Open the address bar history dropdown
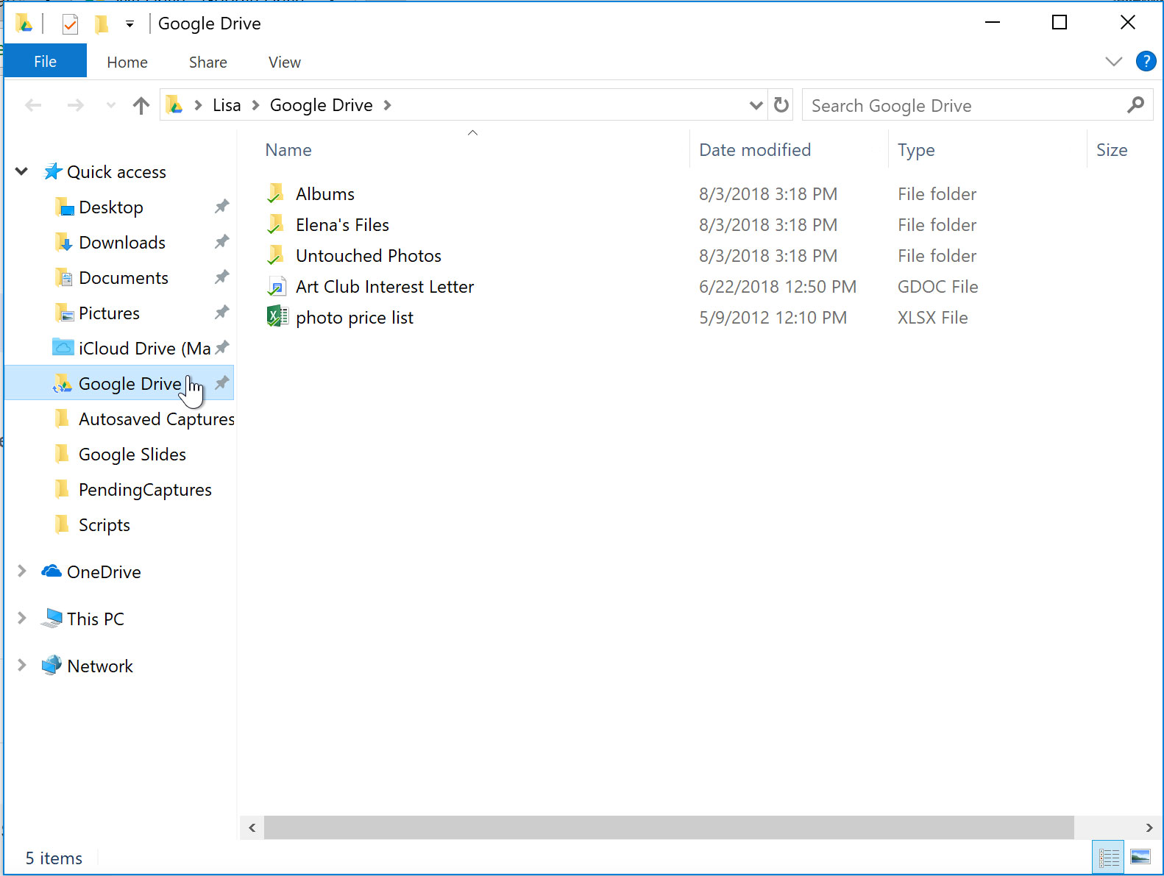 click(756, 105)
